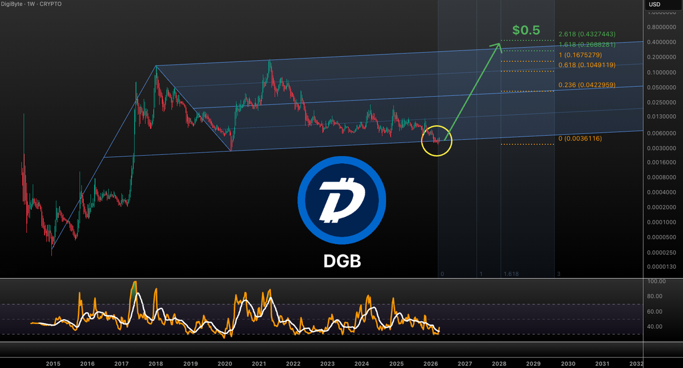Click the Fib time zone label 3

click(559, 274)
